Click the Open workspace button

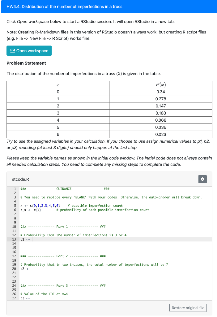[29, 51]
